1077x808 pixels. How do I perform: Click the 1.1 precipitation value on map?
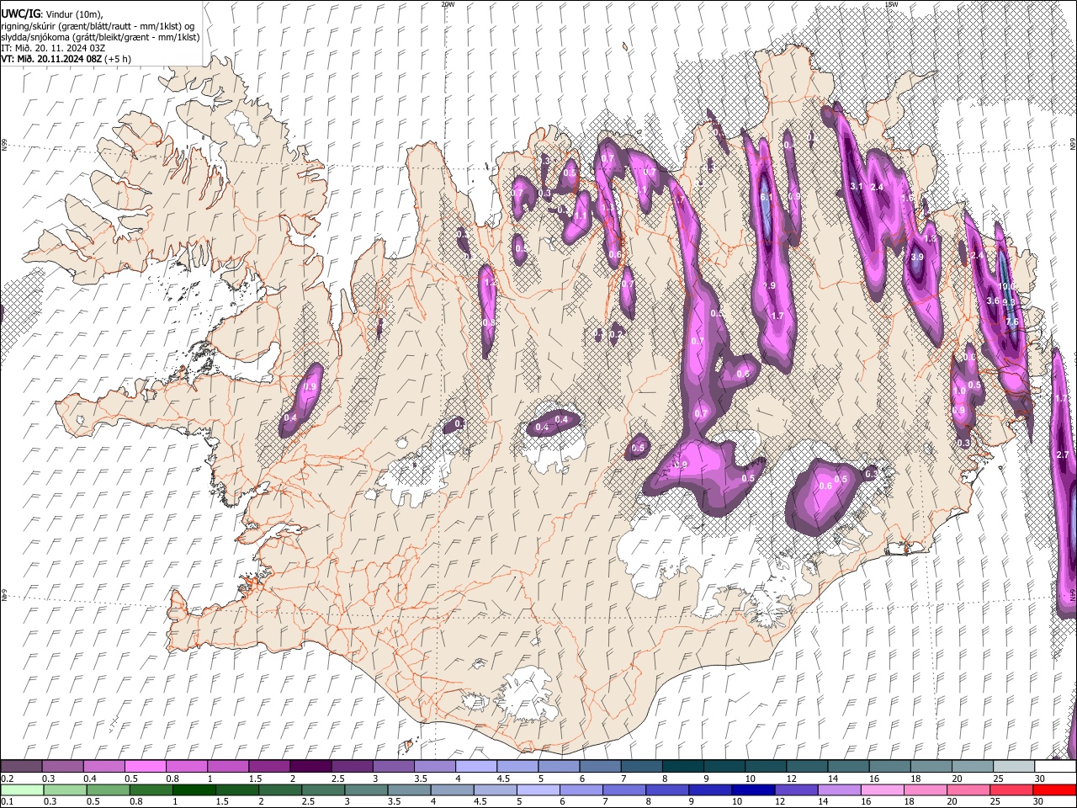[x=581, y=216]
